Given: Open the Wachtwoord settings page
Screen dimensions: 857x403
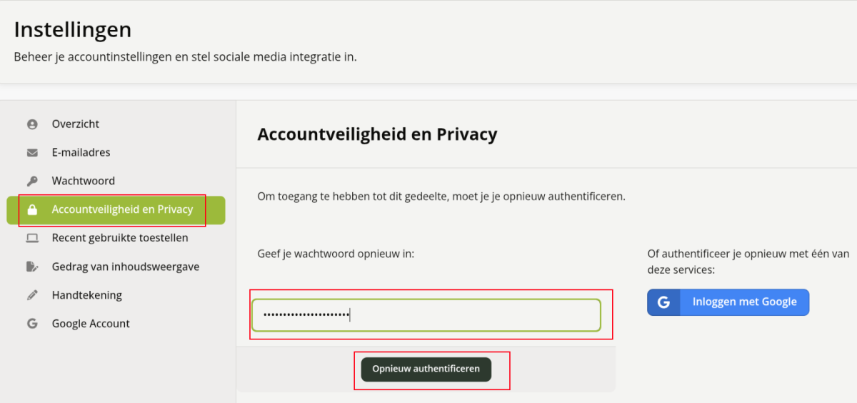Looking at the screenshot, I should tap(83, 181).
